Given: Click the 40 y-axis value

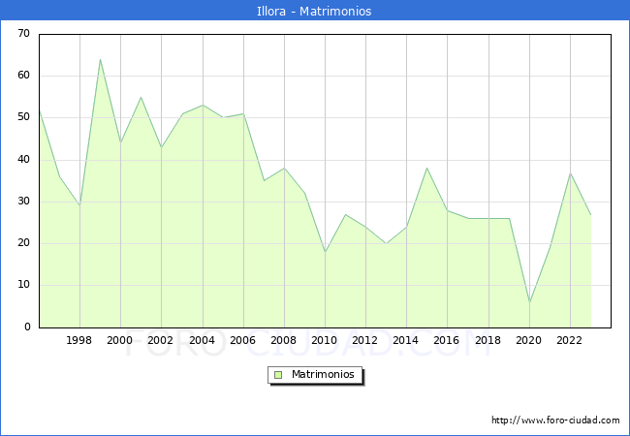Looking at the screenshot, I should (24, 160).
